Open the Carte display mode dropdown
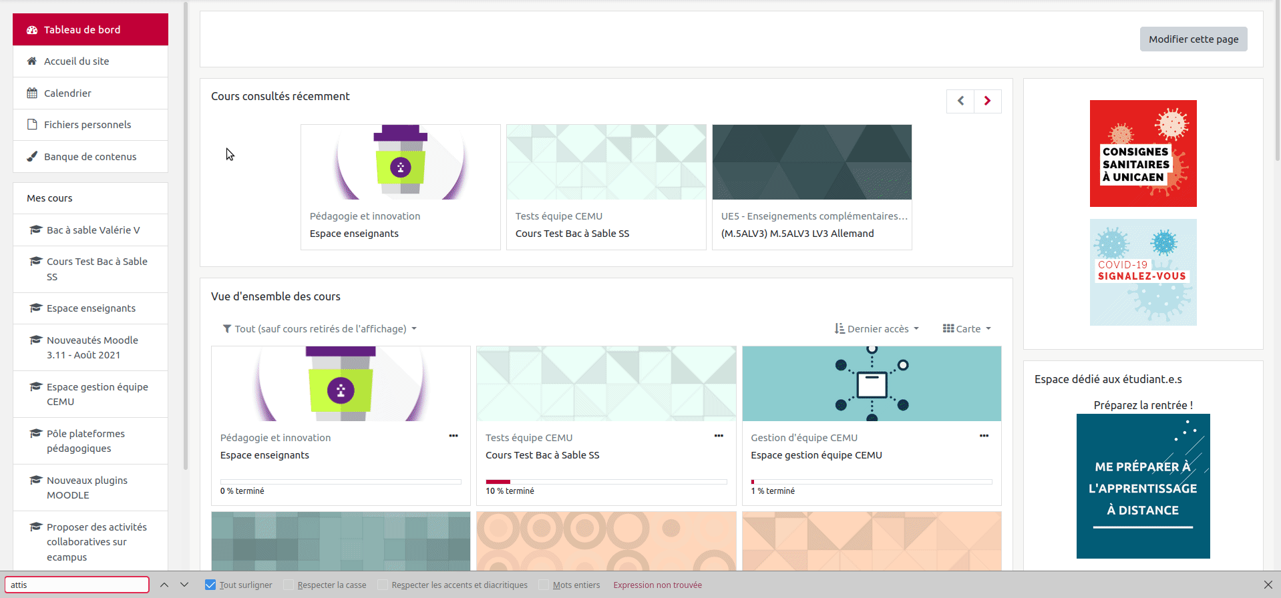 click(x=966, y=329)
